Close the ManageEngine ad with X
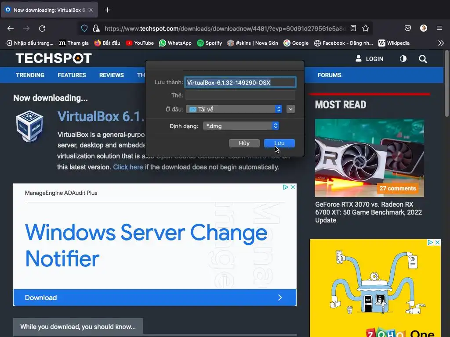Image resolution: width=450 pixels, height=337 pixels. [293, 187]
